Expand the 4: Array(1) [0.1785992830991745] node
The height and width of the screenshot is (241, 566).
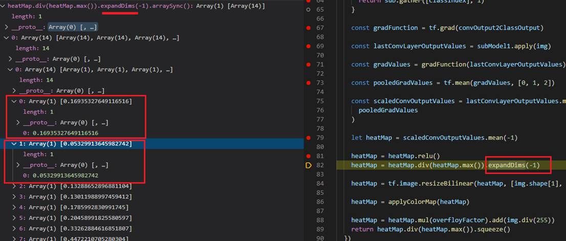coord(14,207)
